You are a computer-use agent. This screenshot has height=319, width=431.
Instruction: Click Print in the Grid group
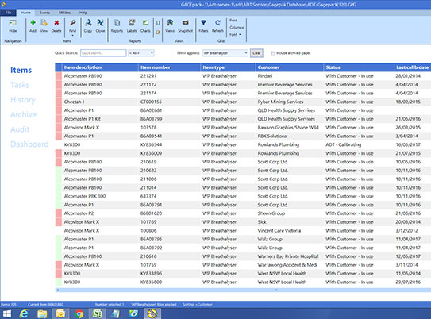point(233,21)
